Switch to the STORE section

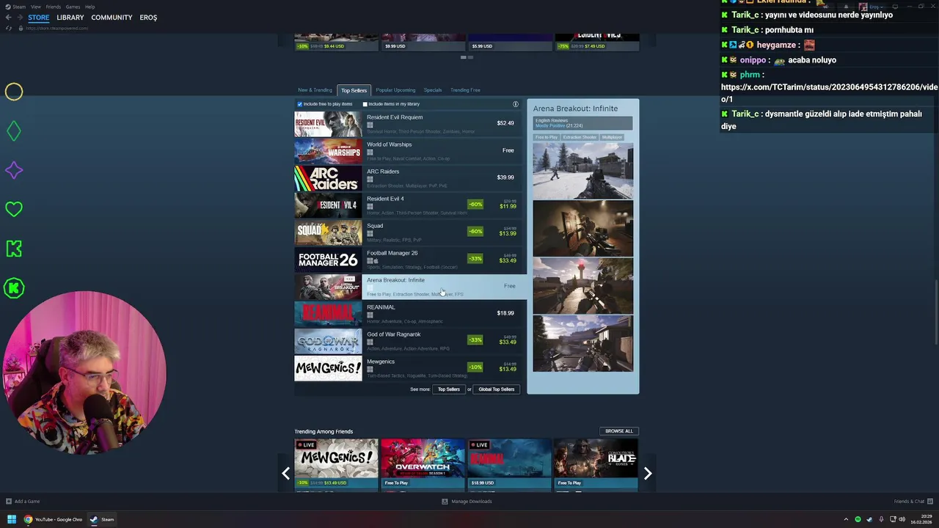39,18
